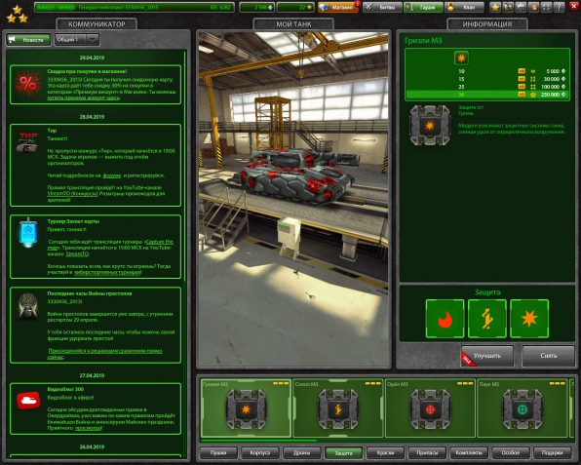The height and width of the screenshot is (465, 581).
Task: Click the gold star achievements icon
Action: [x=495, y=7]
